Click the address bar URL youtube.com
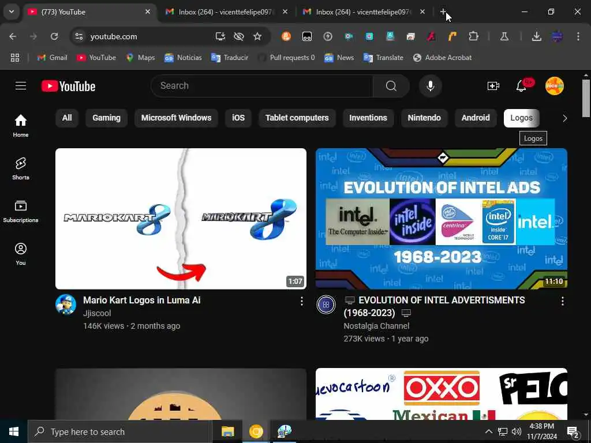591x443 pixels. pyautogui.click(x=114, y=36)
